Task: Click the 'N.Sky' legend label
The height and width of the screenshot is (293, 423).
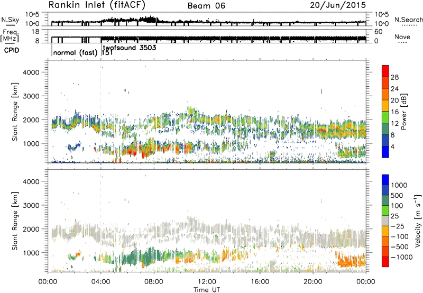Action: (x=10, y=20)
